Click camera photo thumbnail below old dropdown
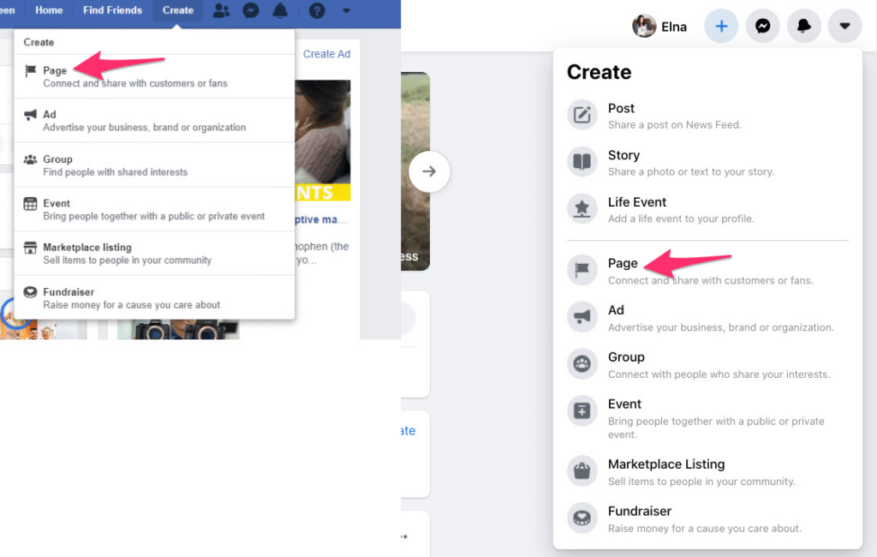The width and height of the screenshot is (877, 557). (178, 330)
